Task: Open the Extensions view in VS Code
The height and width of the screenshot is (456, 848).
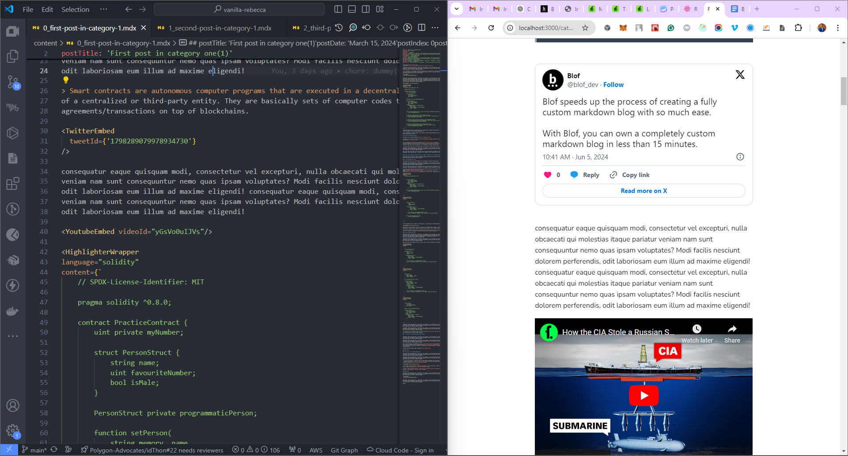Action: (13, 183)
